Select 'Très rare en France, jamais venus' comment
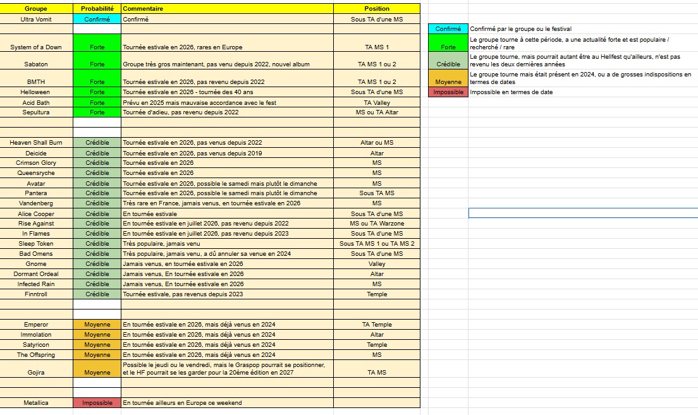The height and width of the screenshot is (415, 698). click(x=227, y=203)
